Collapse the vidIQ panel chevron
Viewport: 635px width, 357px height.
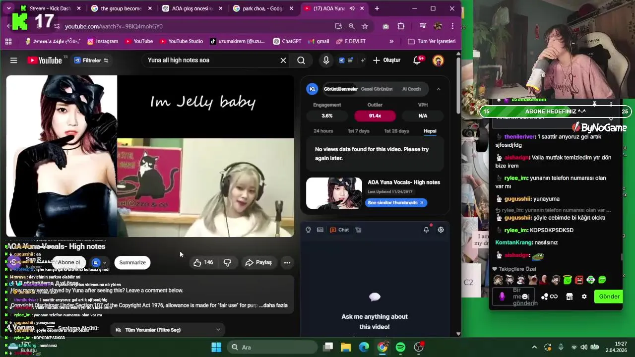[439, 89]
